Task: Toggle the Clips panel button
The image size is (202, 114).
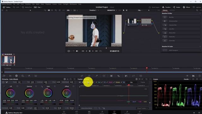Action: pos(37,7)
